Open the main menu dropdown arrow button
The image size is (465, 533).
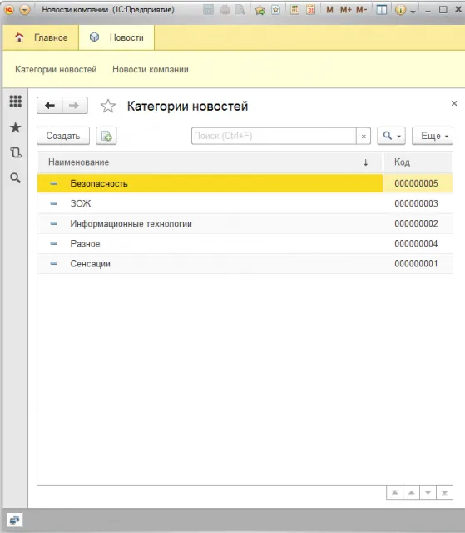[x=24, y=10]
